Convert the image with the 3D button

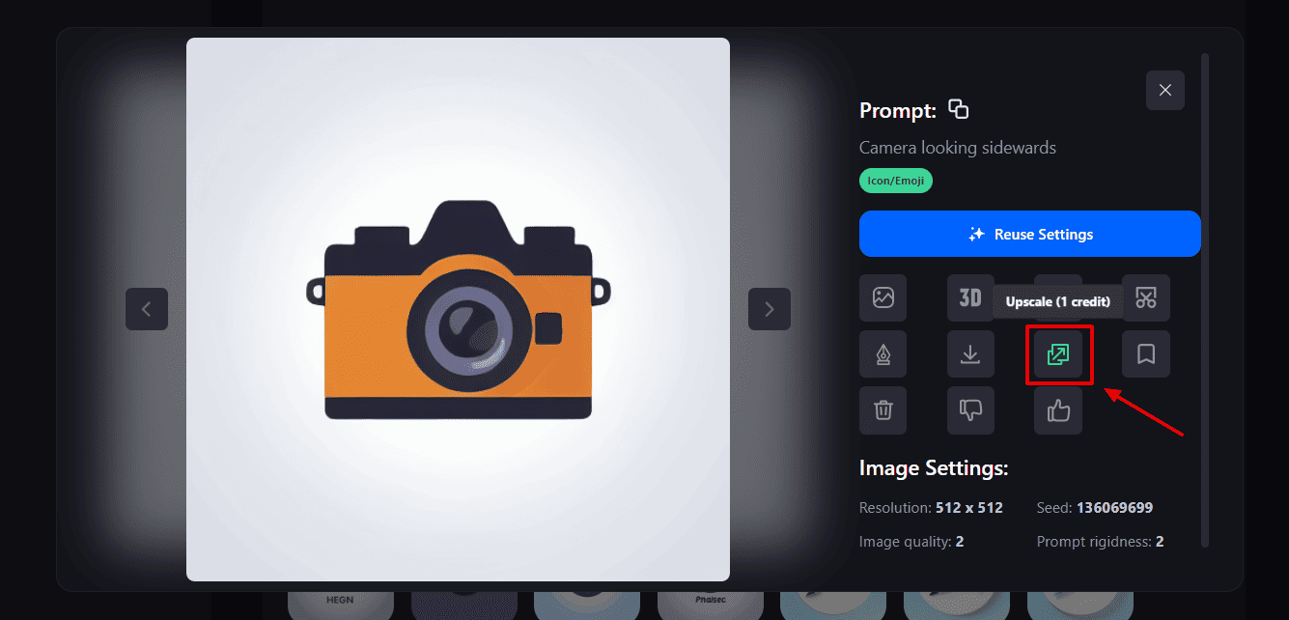click(970, 298)
